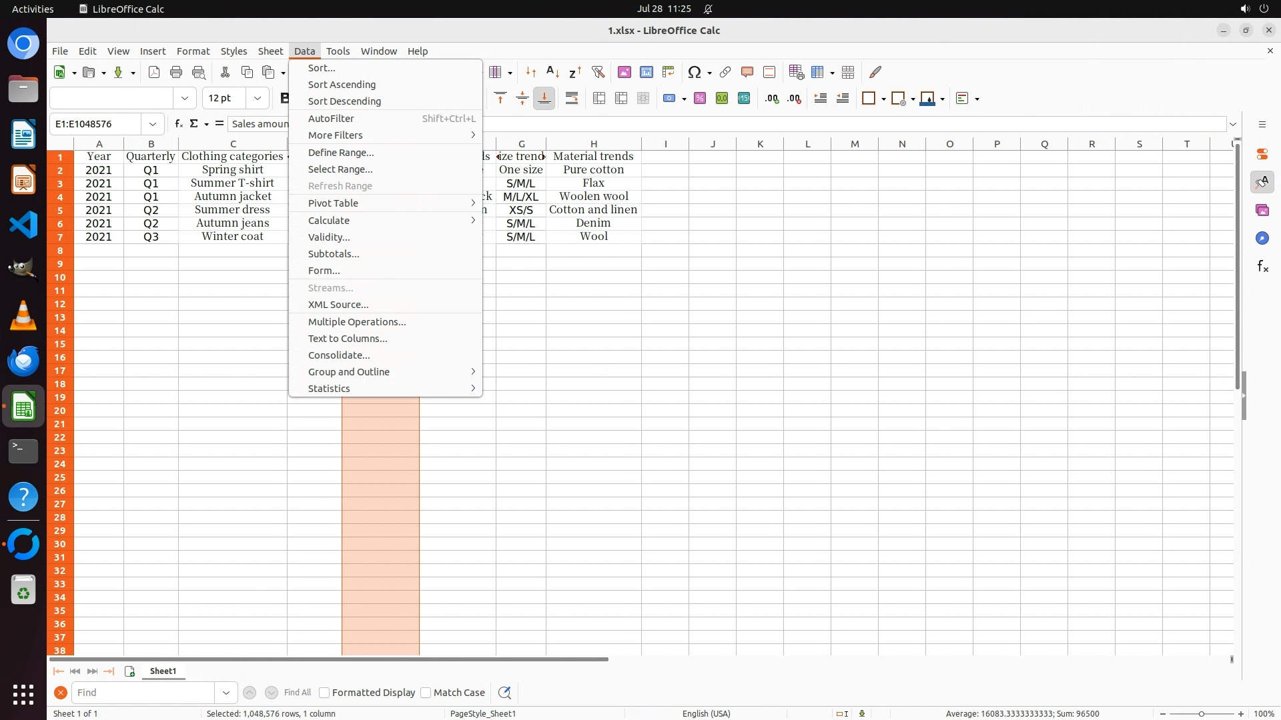Open sidebar Functions panel icon

click(x=1262, y=267)
